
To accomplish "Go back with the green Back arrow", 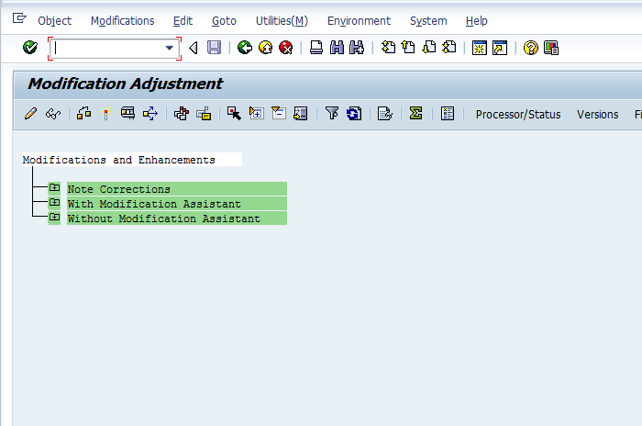I will coord(245,48).
